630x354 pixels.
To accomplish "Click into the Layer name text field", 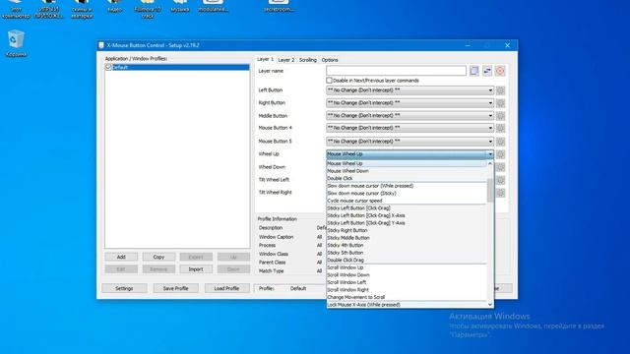I will (x=396, y=71).
